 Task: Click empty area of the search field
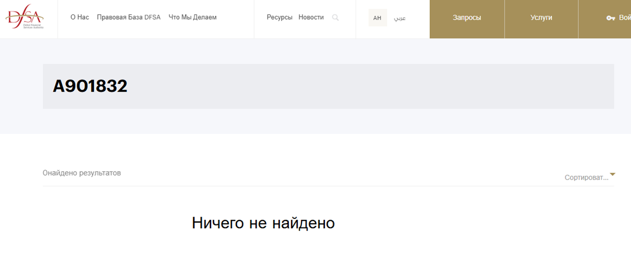click(355, 86)
